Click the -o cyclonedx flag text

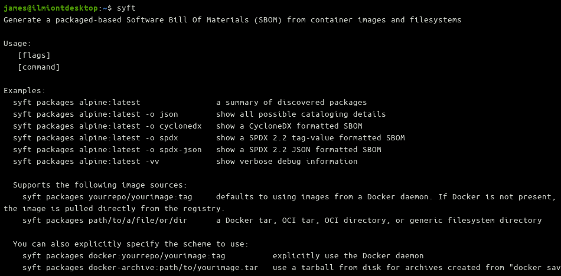173,126
